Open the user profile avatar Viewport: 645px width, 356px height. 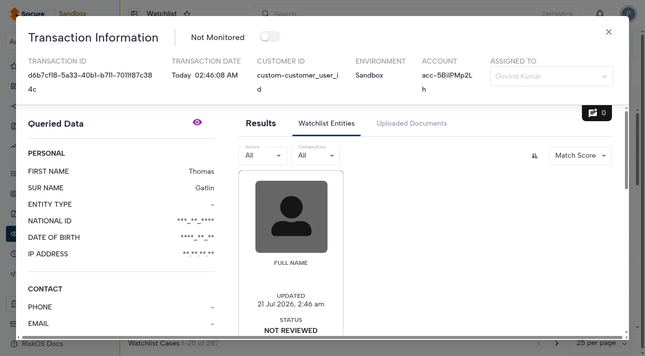pyautogui.click(x=628, y=14)
